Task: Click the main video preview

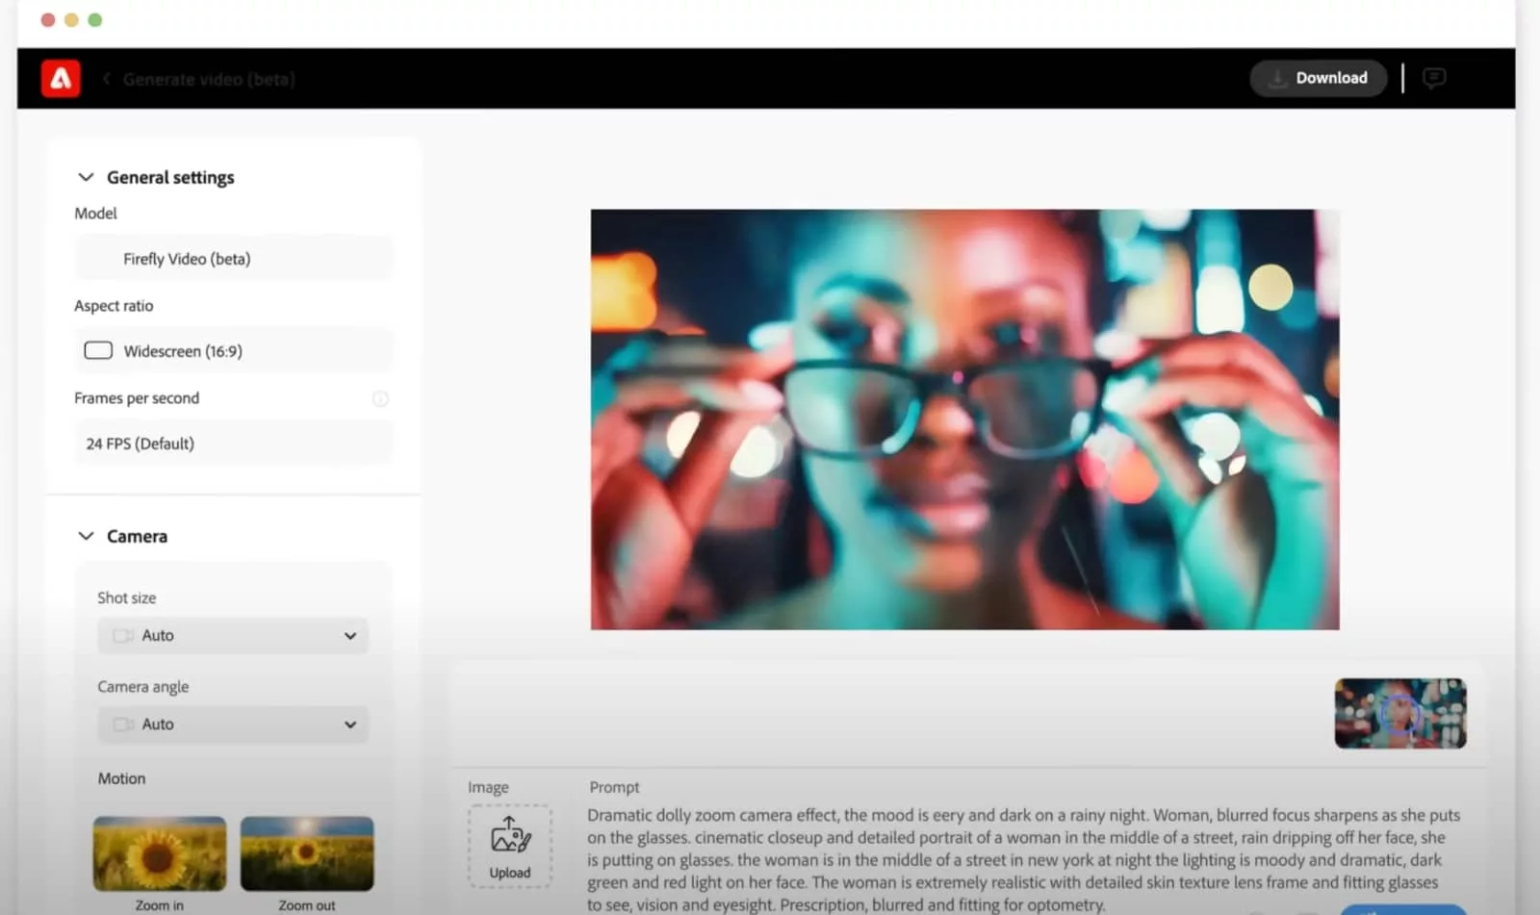Action: [964, 419]
